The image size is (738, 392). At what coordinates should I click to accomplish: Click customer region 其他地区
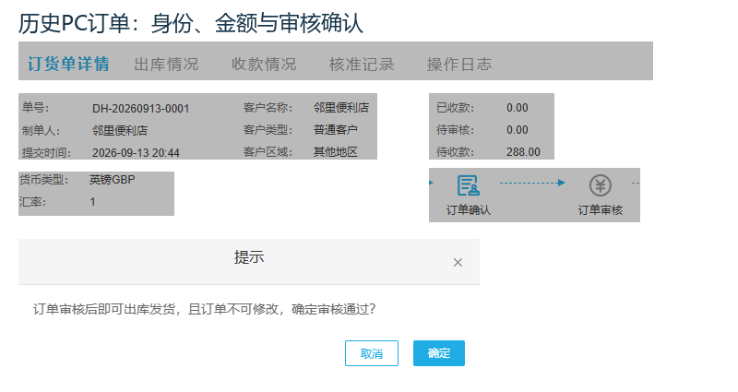click(336, 152)
